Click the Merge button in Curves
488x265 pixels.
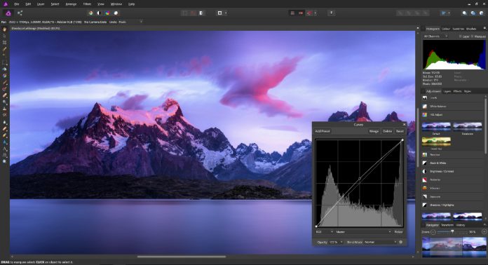(x=374, y=131)
